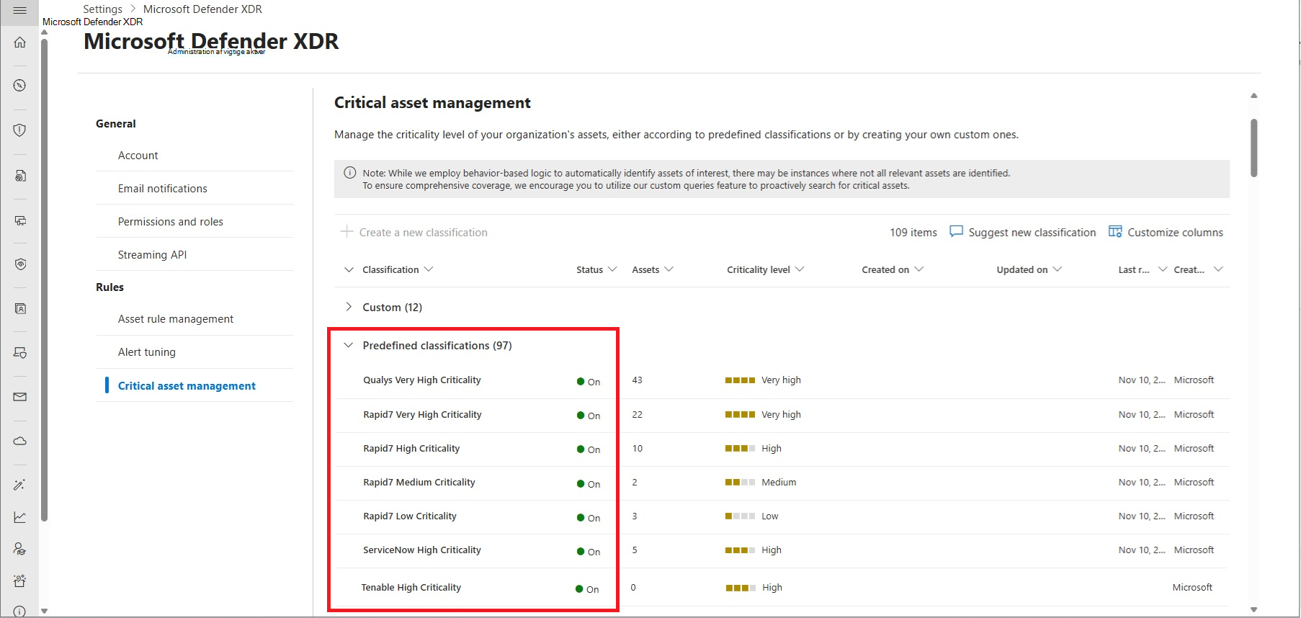Open the Qualys Very High Criticality classification
The height and width of the screenshot is (618, 1301).
[x=421, y=380]
